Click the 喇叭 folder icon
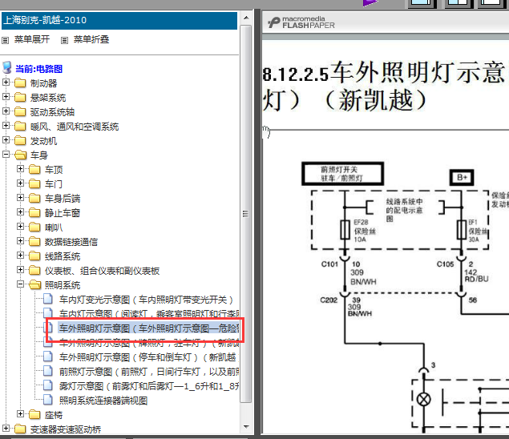The height and width of the screenshot is (439, 509). pos(34,228)
